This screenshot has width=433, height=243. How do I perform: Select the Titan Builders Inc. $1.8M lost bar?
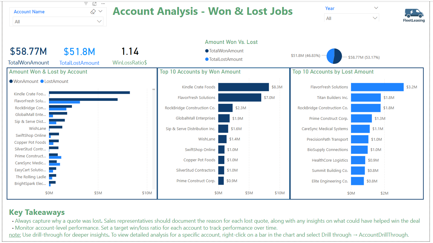366,97
